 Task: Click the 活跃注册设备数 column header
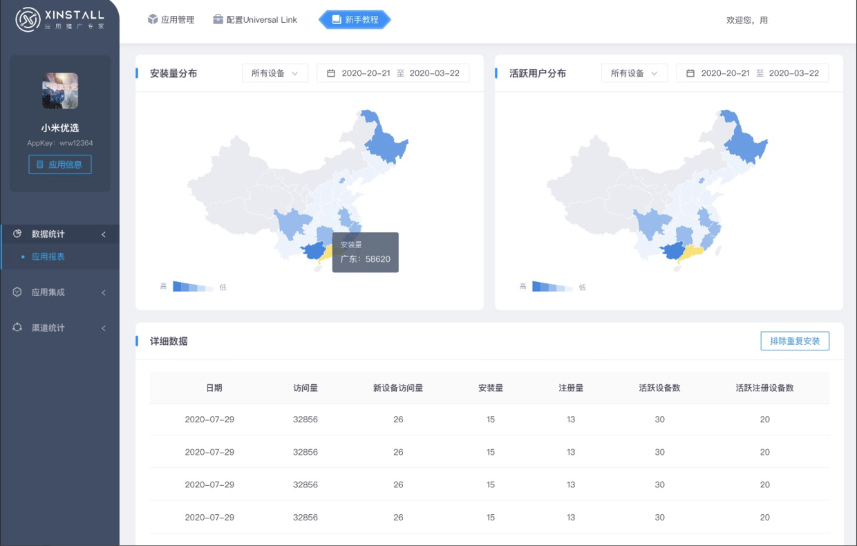click(x=765, y=388)
